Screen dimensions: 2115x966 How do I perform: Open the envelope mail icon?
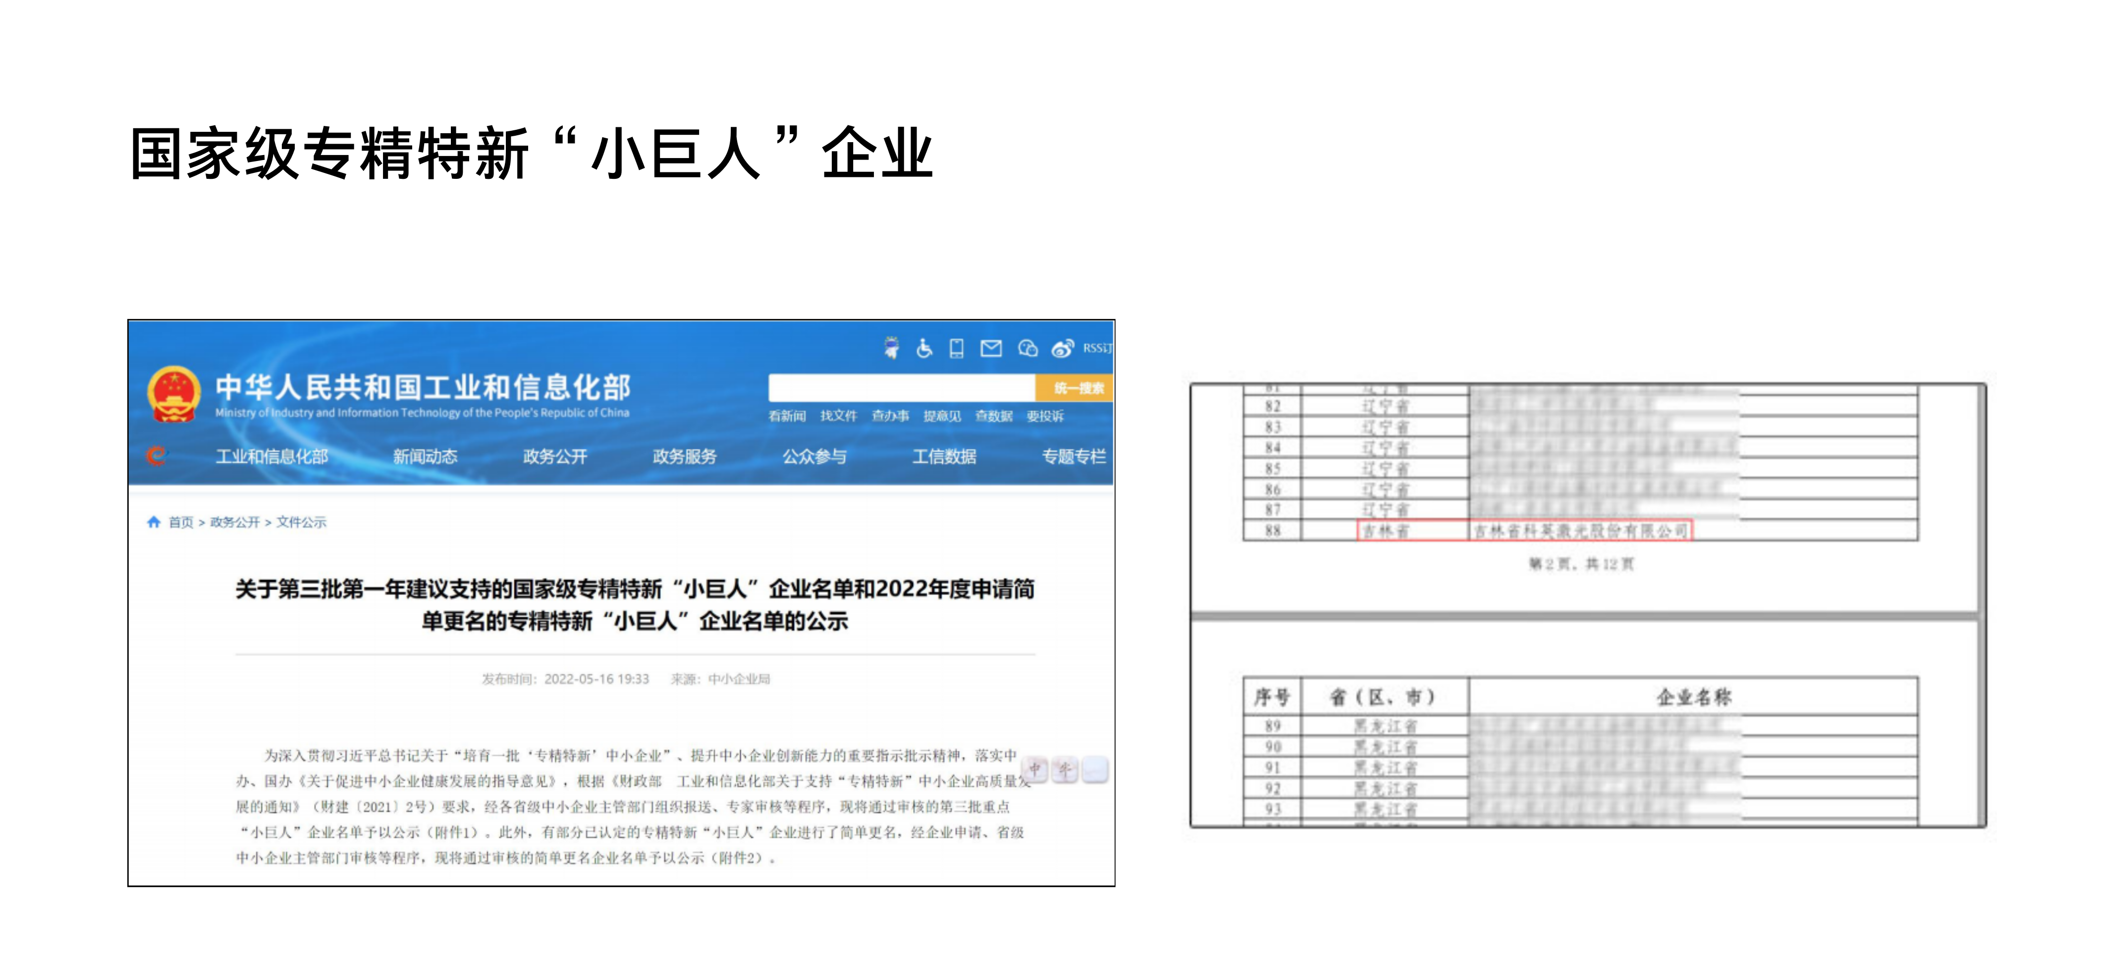tap(991, 348)
